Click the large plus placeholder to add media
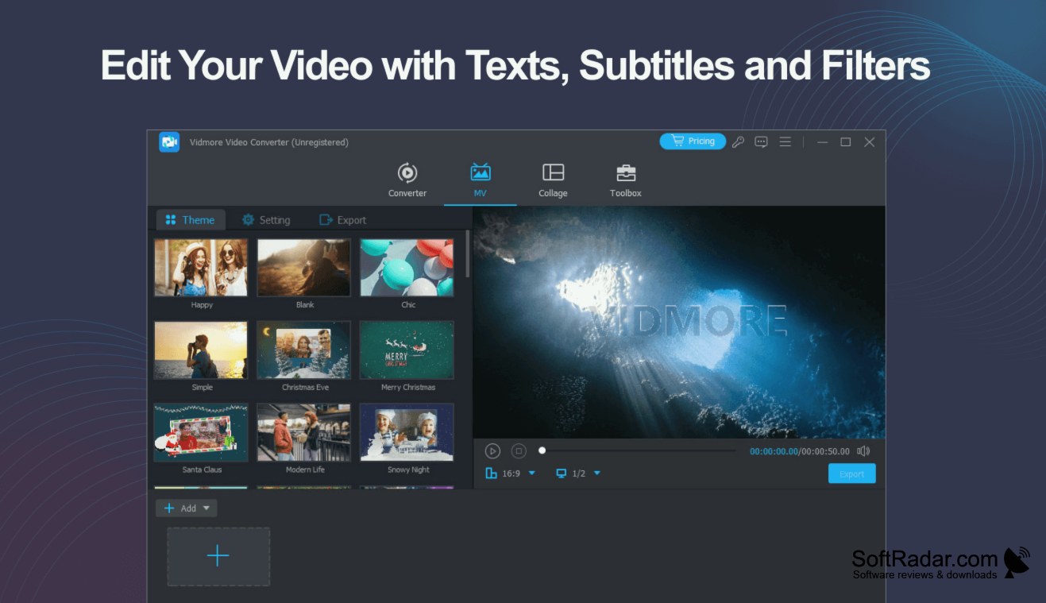1046x603 pixels. point(218,556)
